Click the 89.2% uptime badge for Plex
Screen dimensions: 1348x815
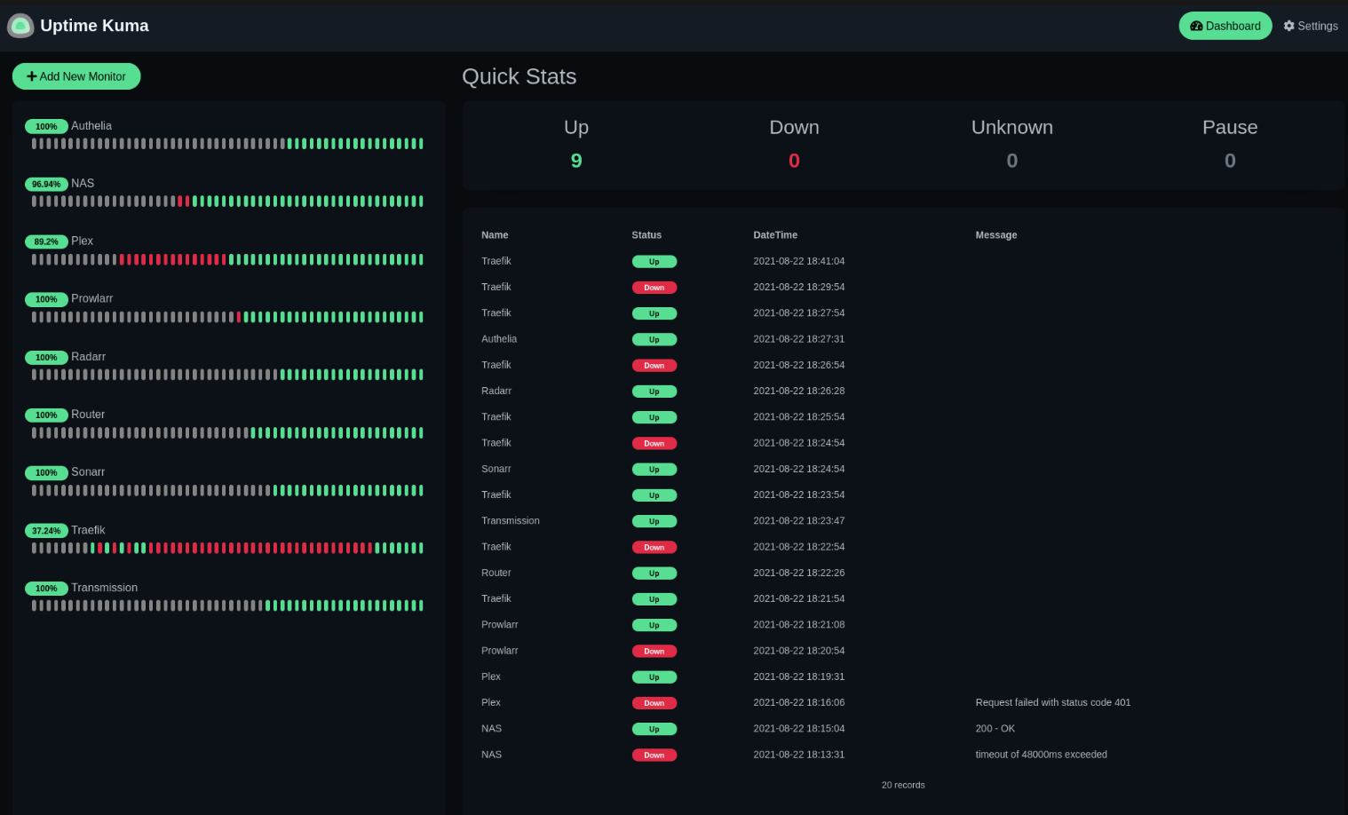click(46, 241)
